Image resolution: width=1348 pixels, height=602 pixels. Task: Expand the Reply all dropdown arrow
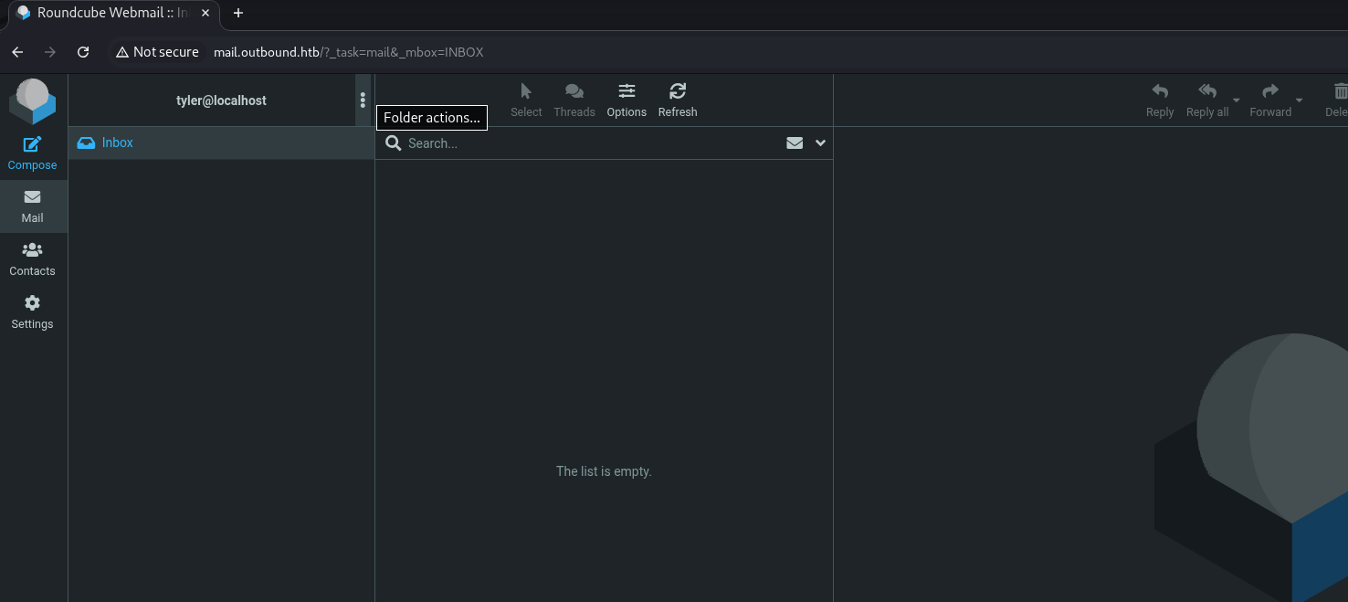[1237, 100]
